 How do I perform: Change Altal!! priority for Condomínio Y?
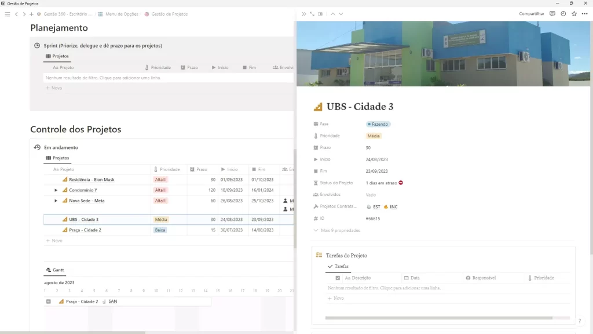click(161, 190)
